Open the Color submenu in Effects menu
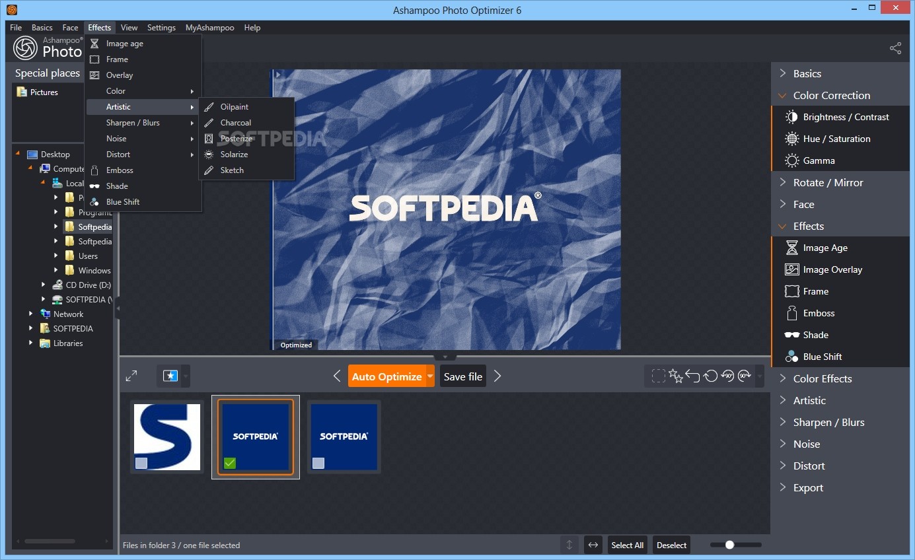 (143, 90)
